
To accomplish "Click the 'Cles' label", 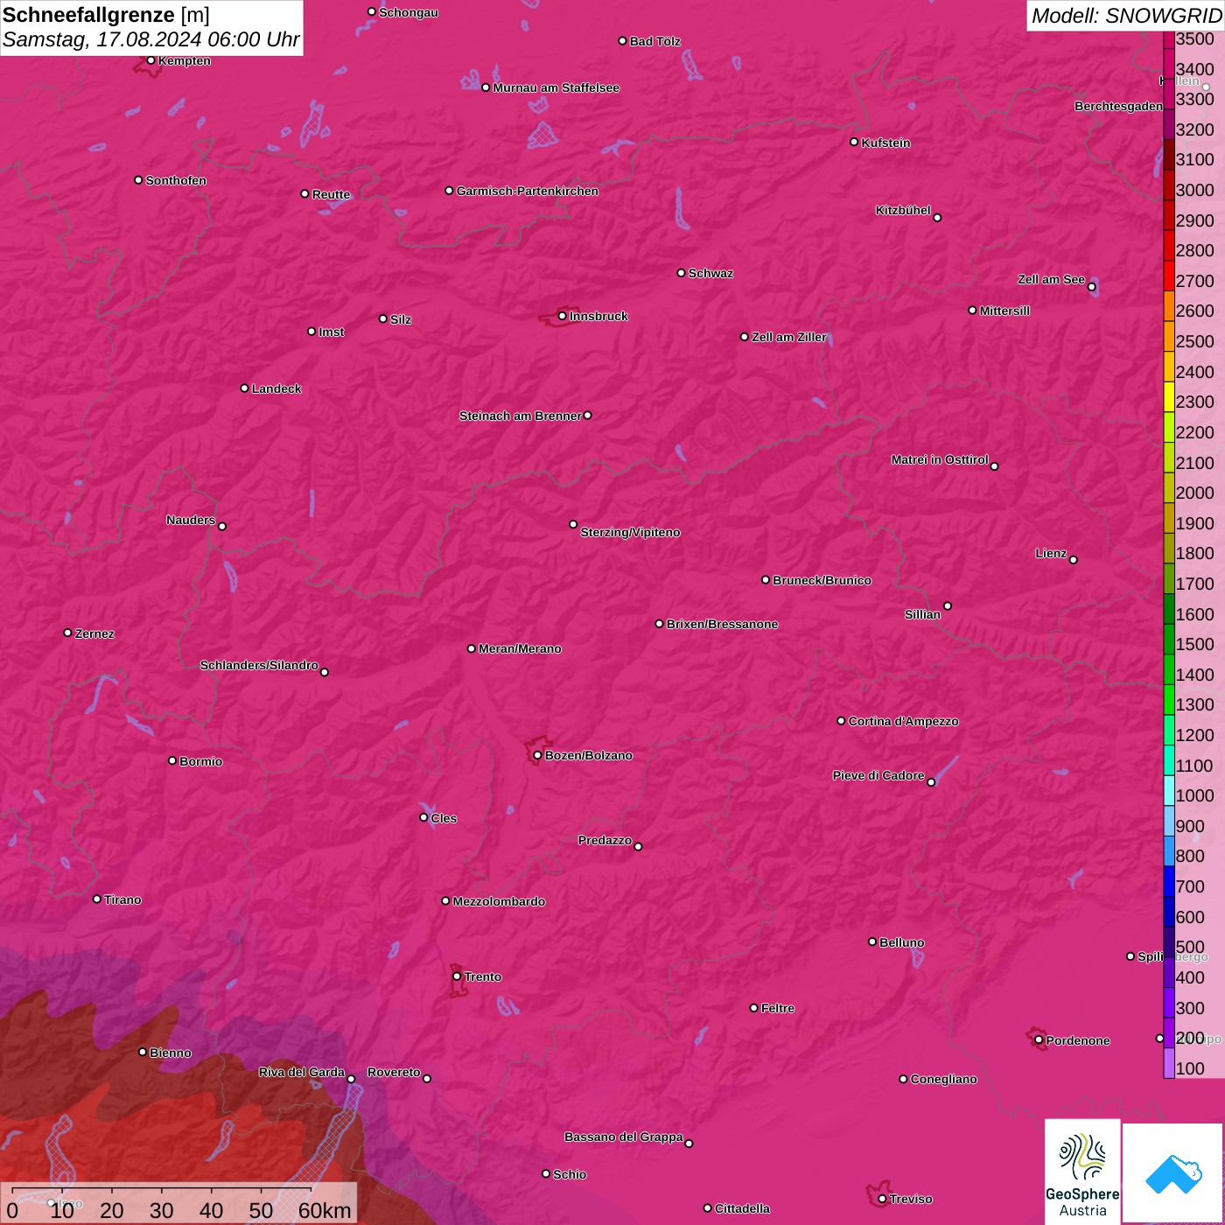I will tap(444, 818).
